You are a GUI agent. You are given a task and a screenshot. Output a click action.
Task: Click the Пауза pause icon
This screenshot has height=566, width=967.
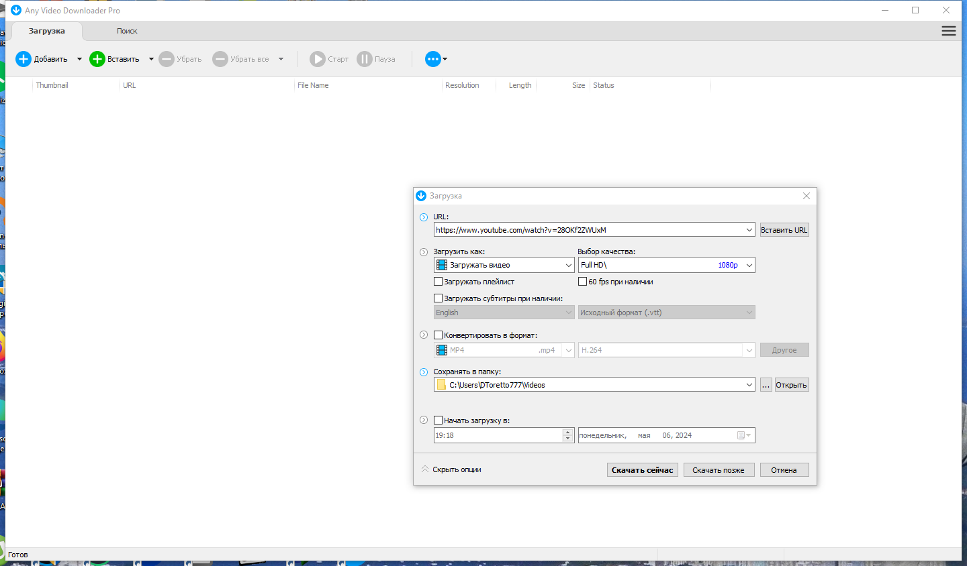tap(365, 59)
